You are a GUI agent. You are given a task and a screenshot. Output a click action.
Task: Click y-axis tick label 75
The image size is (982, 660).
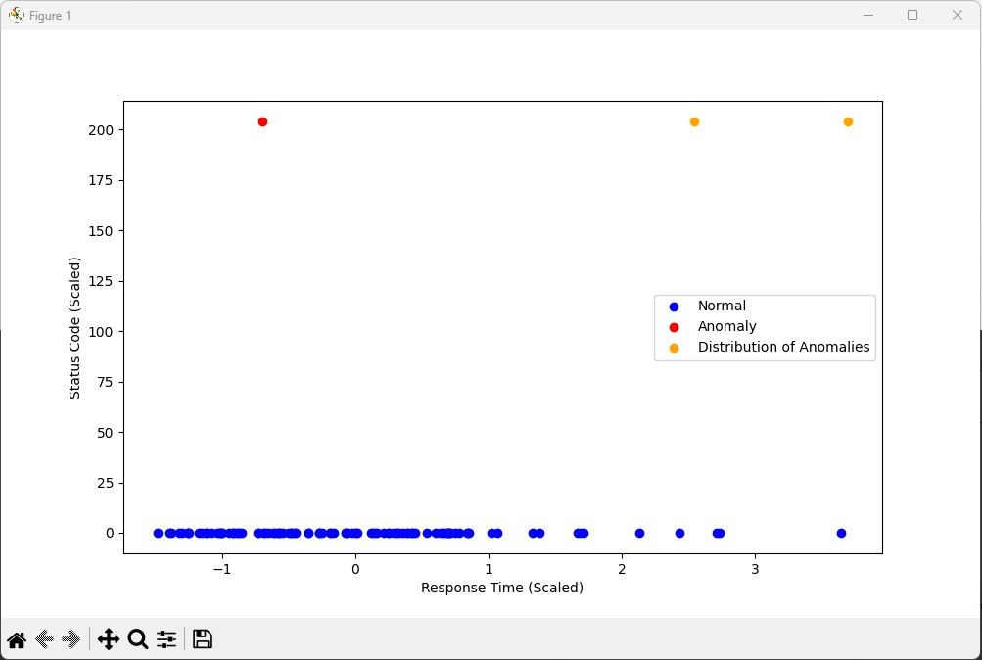[x=105, y=382]
